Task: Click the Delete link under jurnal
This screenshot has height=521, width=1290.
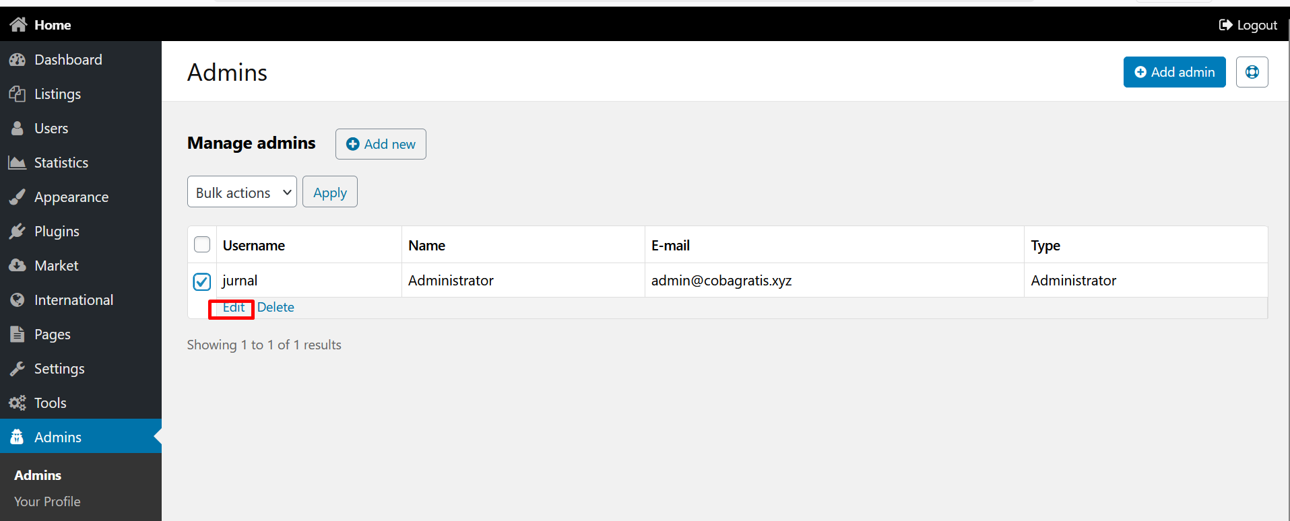Action: click(x=276, y=308)
